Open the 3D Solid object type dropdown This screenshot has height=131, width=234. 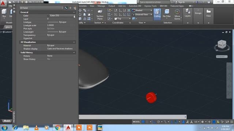(41, 8)
